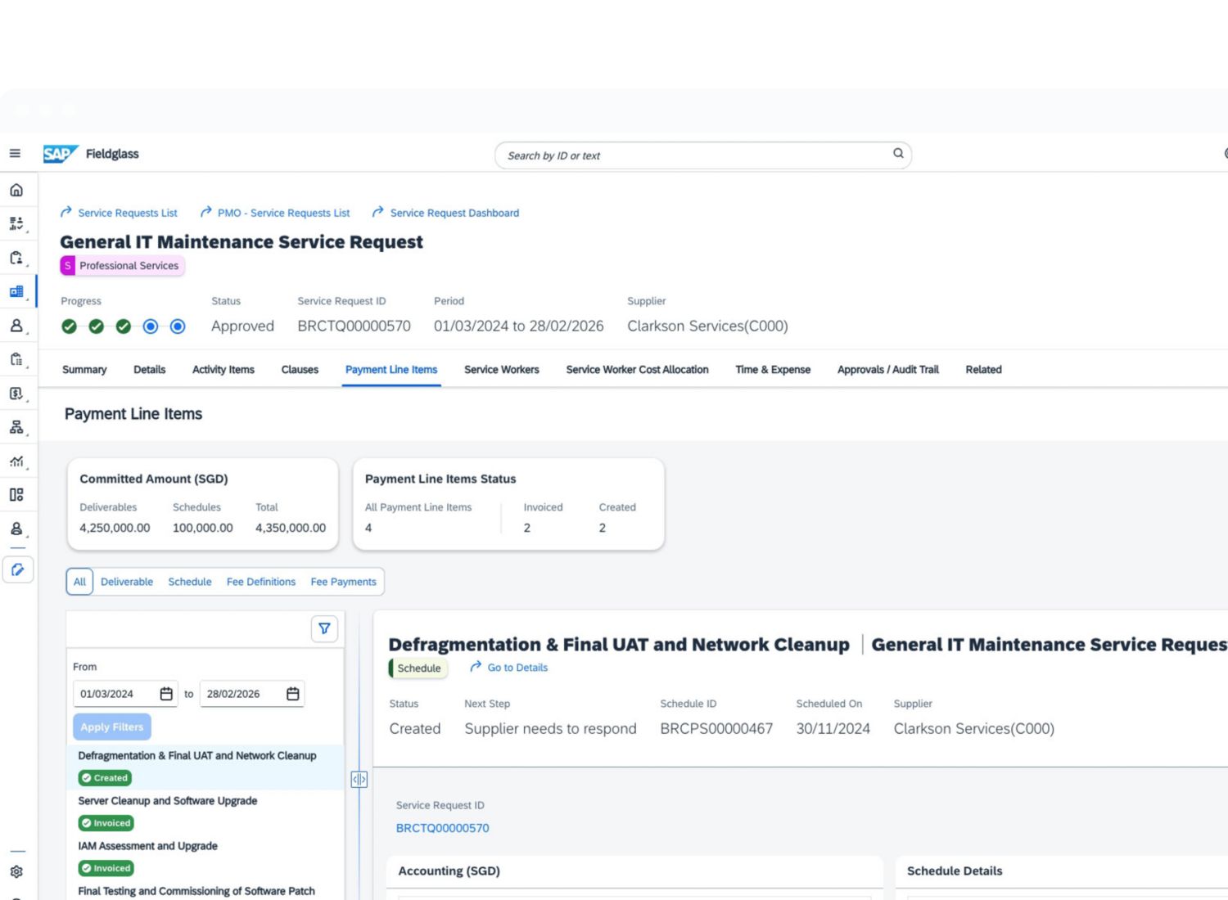Image resolution: width=1228 pixels, height=900 pixels.
Task: Select the fifth progress step indicator
Action: pyautogui.click(x=178, y=326)
